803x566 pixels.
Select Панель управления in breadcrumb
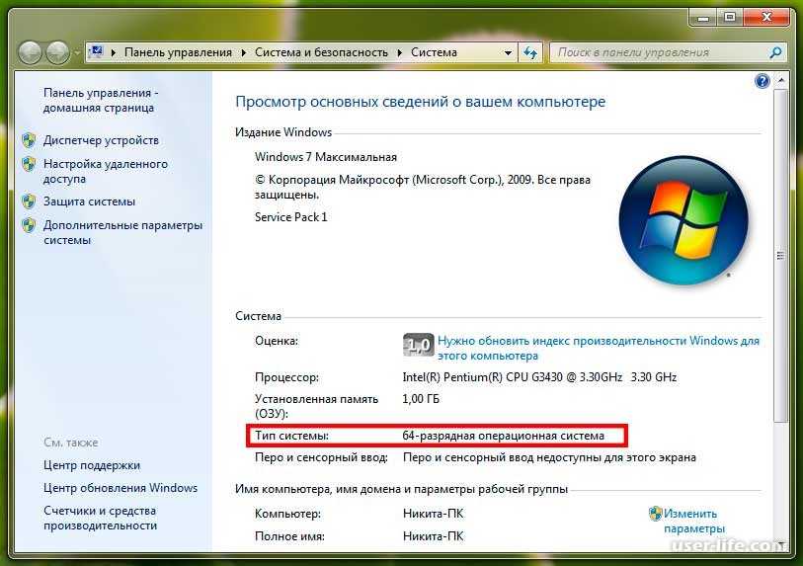pos(178,52)
